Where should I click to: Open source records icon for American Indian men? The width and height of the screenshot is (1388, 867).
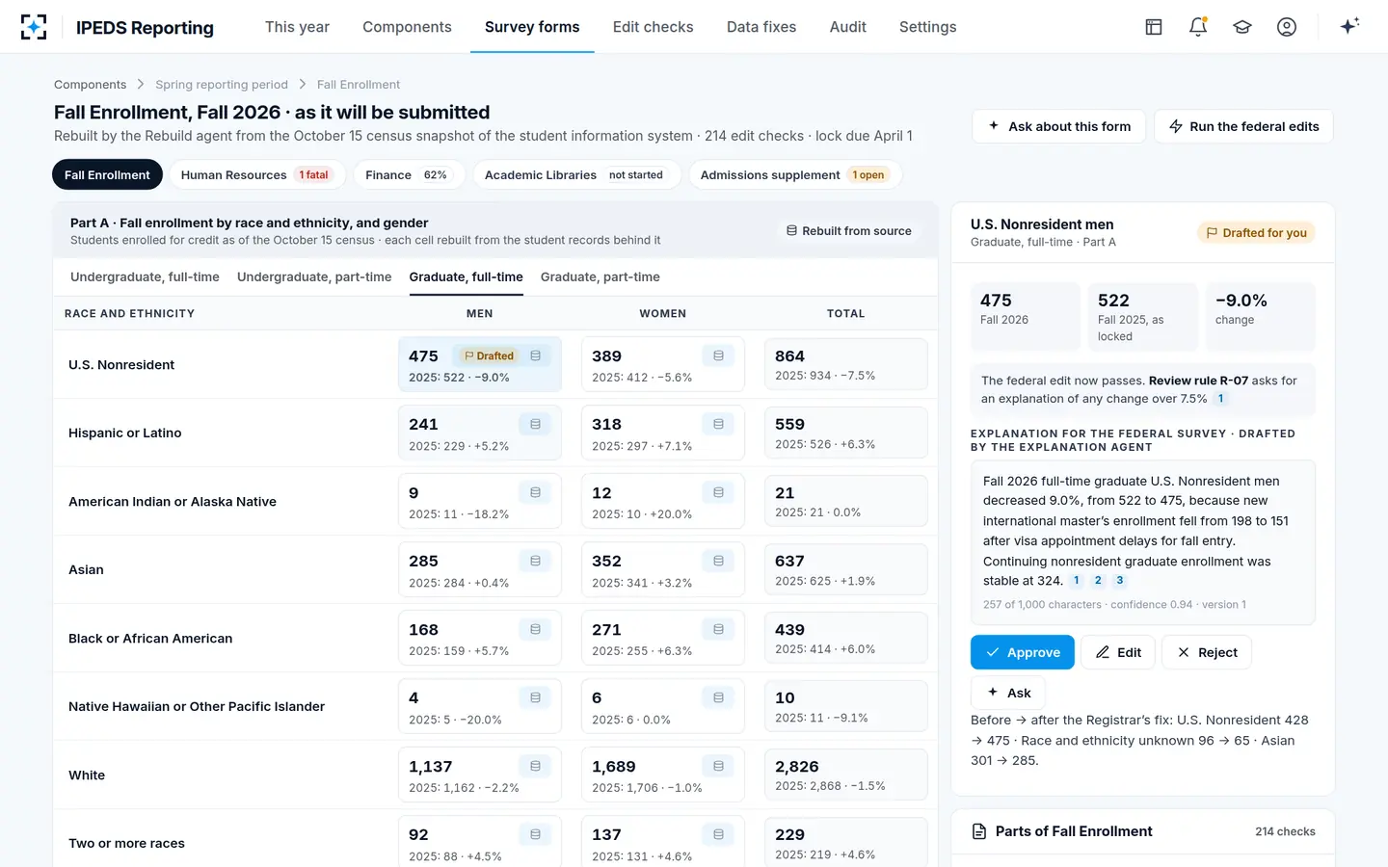point(535,492)
